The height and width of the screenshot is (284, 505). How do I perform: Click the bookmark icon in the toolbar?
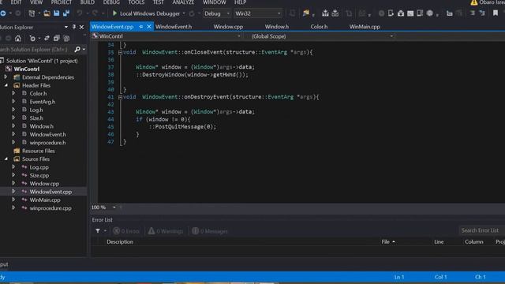pyautogui.click(x=496, y=13)
